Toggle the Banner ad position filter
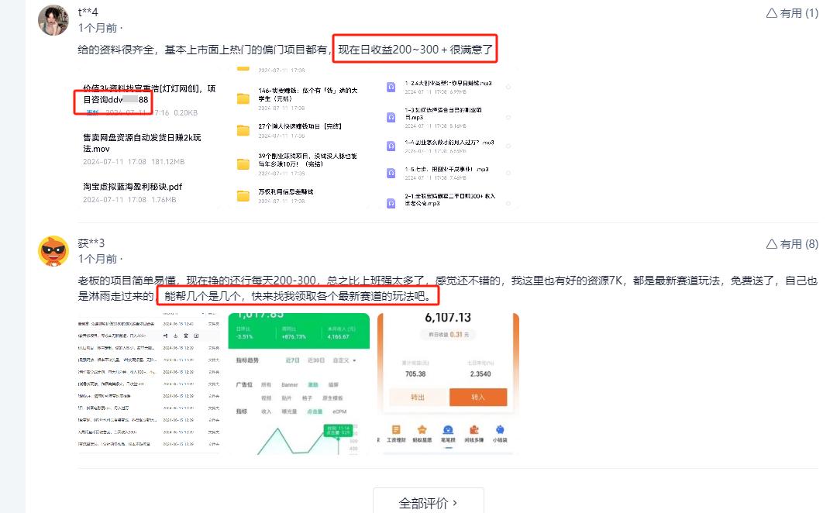This screenshot has height=513, width=830. click(x=288, y=384)
